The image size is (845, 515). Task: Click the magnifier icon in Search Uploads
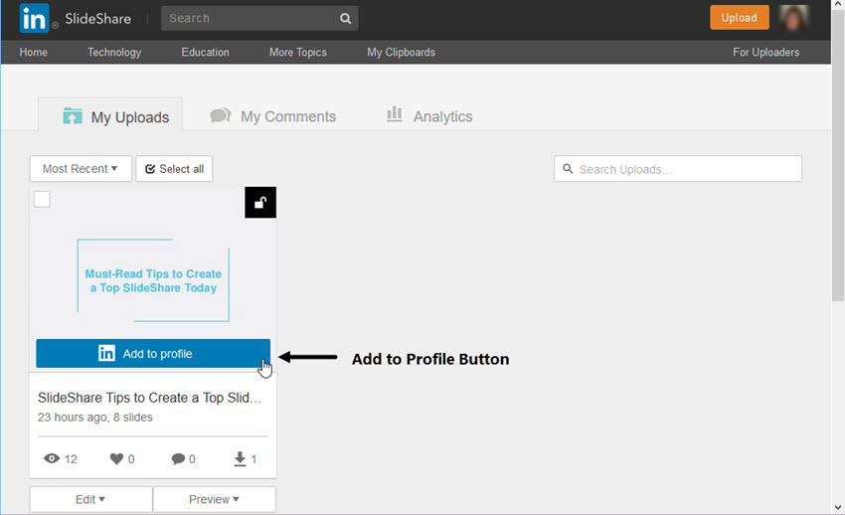coord(568,169)
